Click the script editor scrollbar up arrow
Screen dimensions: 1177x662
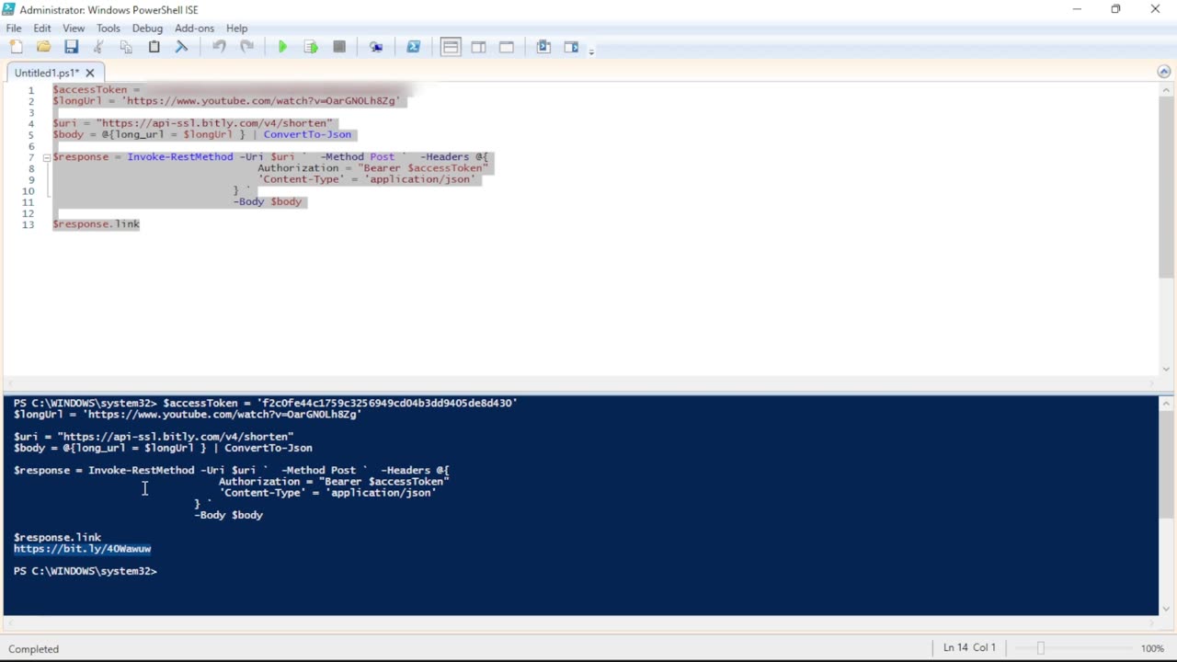tap(1166, 89)
